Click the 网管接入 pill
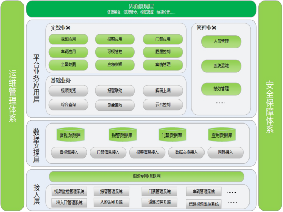The height and width of the screenshot is (212, 283). 225,152
